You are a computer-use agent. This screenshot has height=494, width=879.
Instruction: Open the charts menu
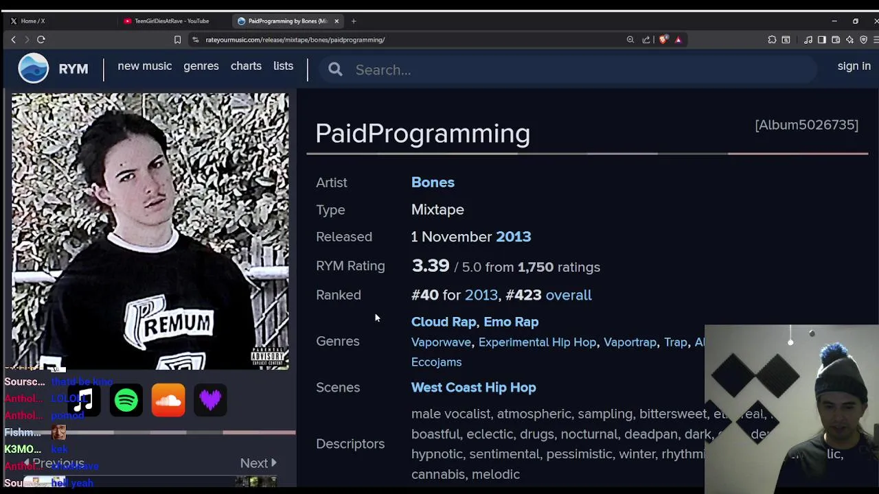(x=246, y=66)
